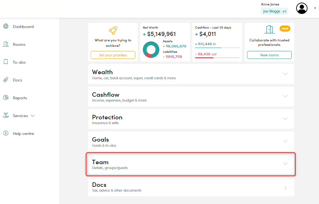Click the 'Cashflow - Last 30 days' label

tap(213, 27)
